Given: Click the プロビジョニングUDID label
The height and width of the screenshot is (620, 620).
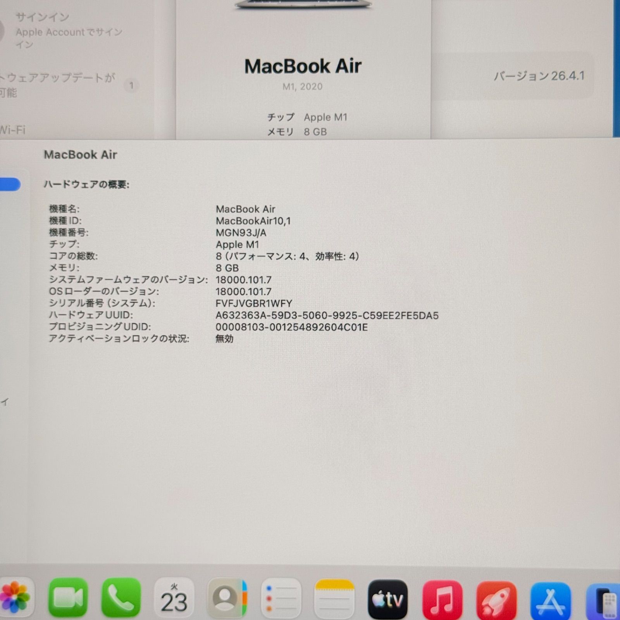Looking at the screenshot, I should pos(100,327).
